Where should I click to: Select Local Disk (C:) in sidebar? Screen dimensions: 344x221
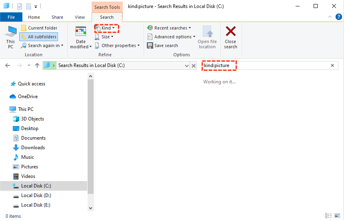(44, 186)
